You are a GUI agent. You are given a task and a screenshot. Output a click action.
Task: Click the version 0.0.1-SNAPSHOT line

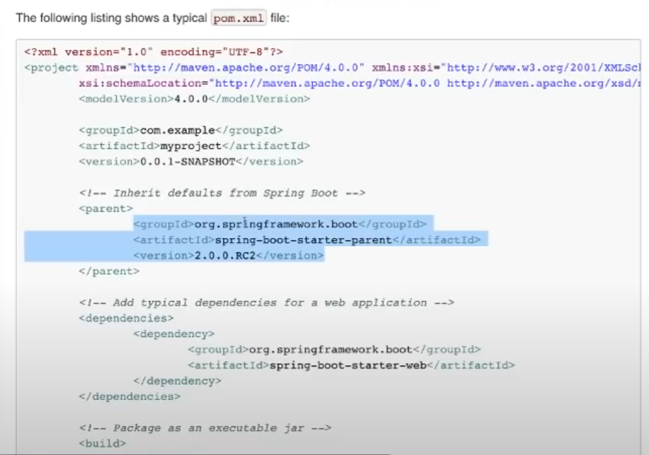(191, 161)
